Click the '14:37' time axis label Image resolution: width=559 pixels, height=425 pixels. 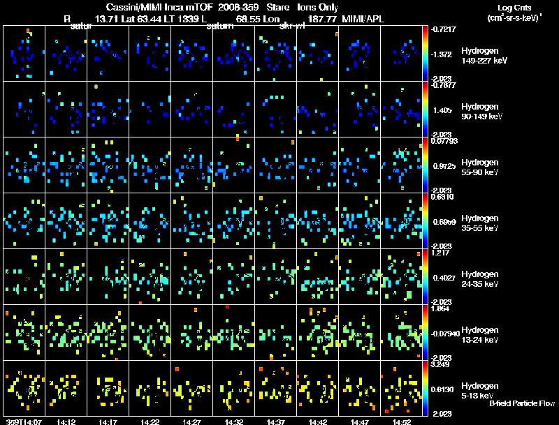coord(275,422)
